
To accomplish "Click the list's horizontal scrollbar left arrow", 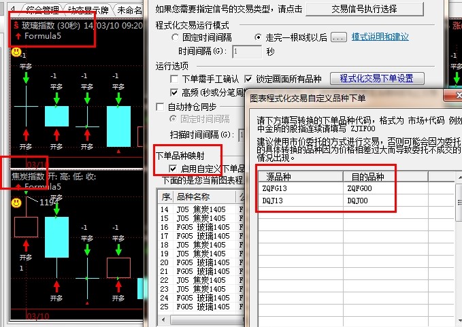I will tap(163, 319).
